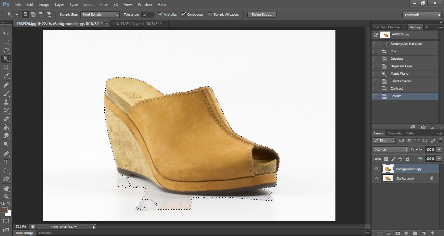Switch to the Channels tab
This screenshot has width=444, height=236.
394,133
